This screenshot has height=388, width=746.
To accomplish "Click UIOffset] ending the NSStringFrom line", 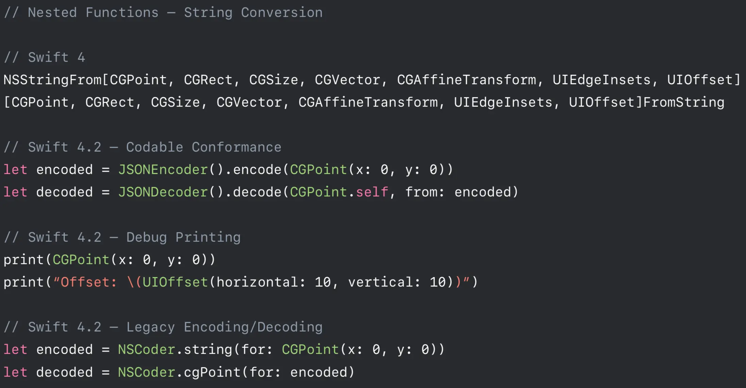I will (704, 80).
